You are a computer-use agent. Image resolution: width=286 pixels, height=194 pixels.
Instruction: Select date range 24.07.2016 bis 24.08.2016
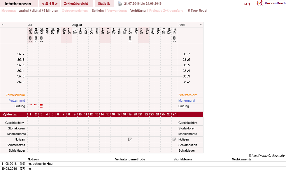pyautogui.click(x=143, y=4)
